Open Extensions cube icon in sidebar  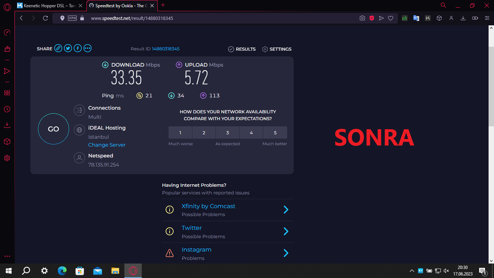(x=7, y=142)
